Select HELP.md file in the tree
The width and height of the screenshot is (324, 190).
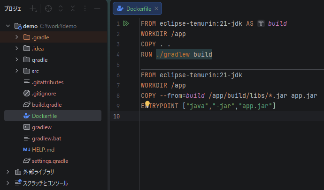click(x=43, y=150)
